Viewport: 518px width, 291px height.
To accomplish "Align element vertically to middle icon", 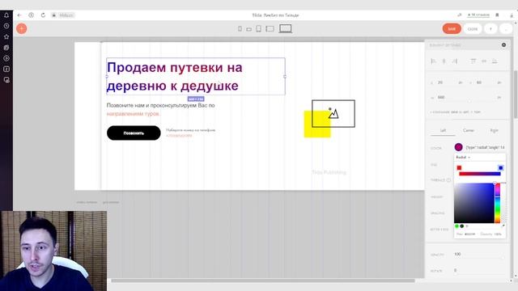I will [x=484, y=61].
